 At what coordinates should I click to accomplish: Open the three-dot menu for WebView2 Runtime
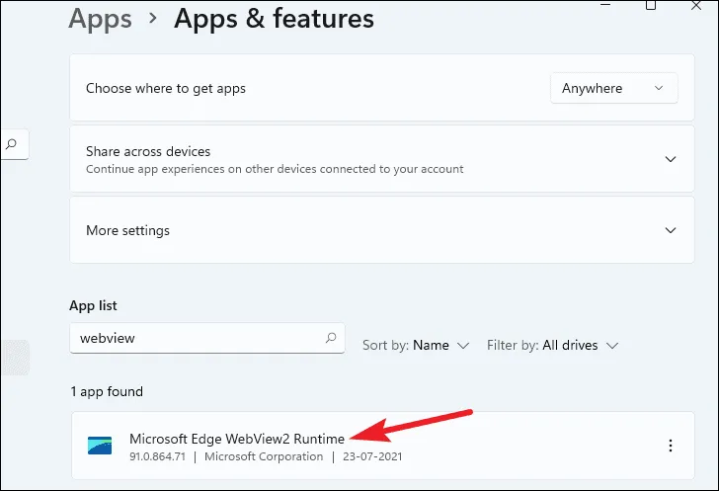coord(672,447)
